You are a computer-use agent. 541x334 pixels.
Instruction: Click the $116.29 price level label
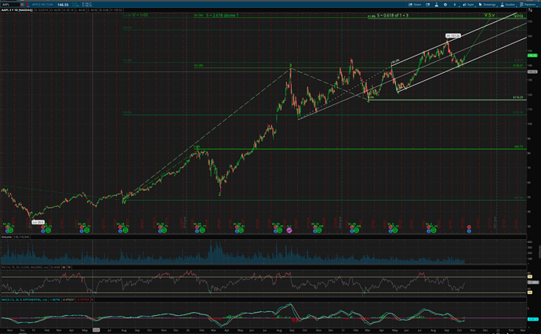coord(517,98)
